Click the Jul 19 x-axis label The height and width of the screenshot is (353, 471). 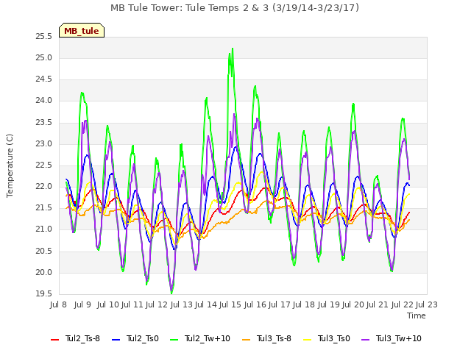pos(328,305)
